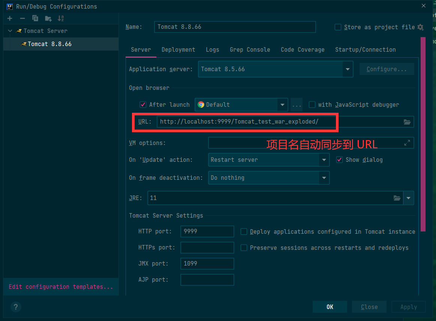Uncheck After launch checkbox
Viewport: 436px width, 321px height.
coord(143,105)
